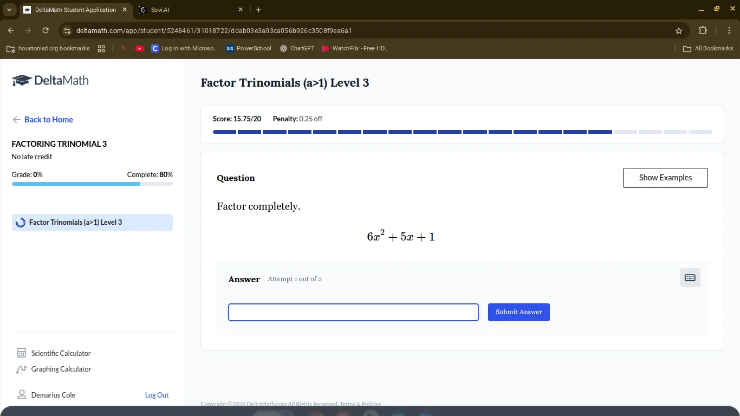740x416 pixels.
Task: Open the houstonisd.org bookmarks folder
Action: tap(48, 48)
